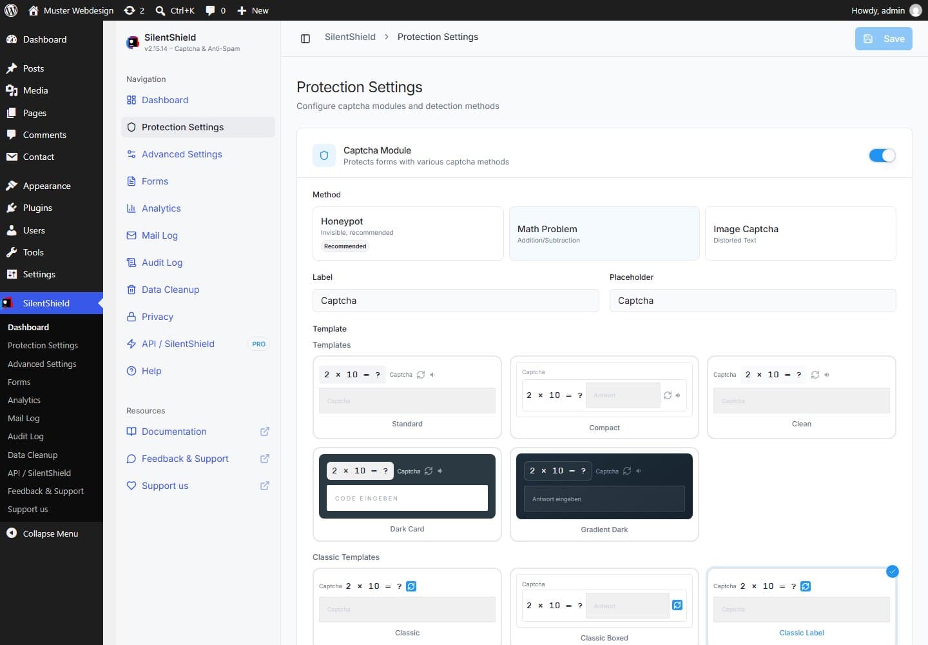928x645 pixels.
Task: Click the Placeholder input field
Action: point(753,301)
